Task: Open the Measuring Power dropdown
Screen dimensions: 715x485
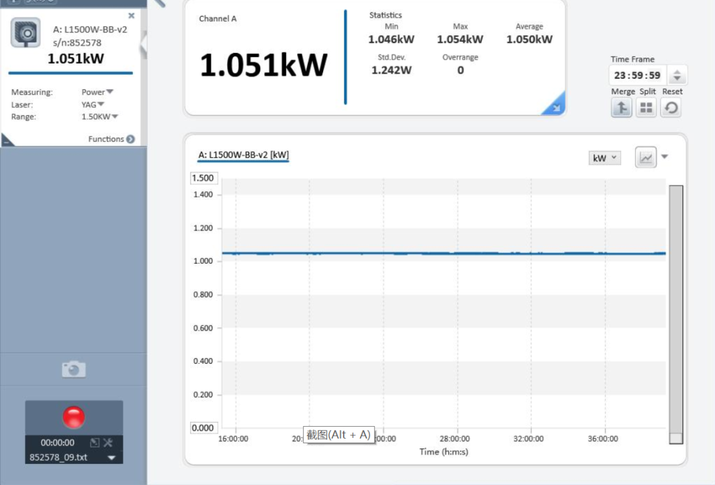Action: pyautogui.click(x=97, y=92)
